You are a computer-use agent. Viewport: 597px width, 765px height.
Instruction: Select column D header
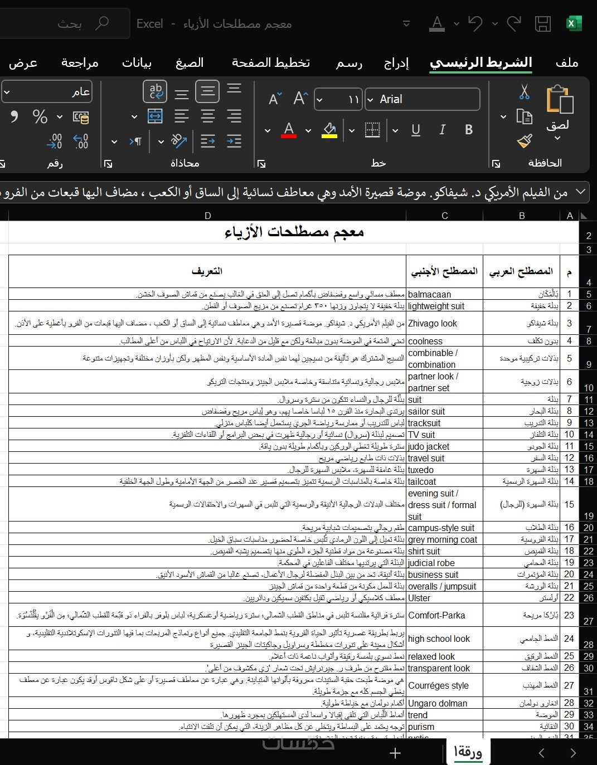[x=207, y=216]
